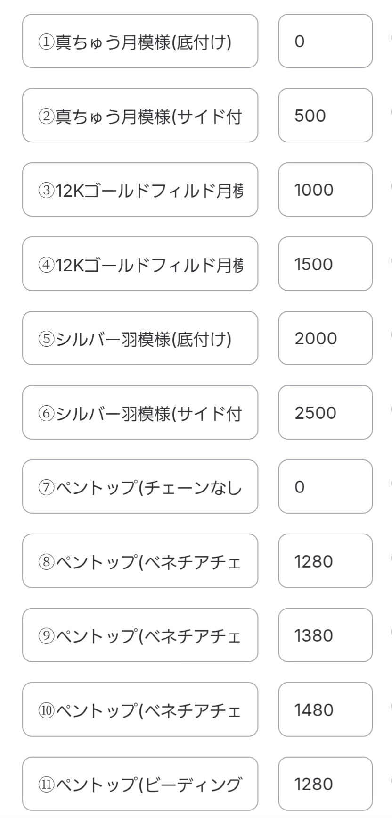This screenshot has height=818, width=392.
Task: Click the ⑧ペントップ(ベネチアチェ name field
Action: (140, 561)
